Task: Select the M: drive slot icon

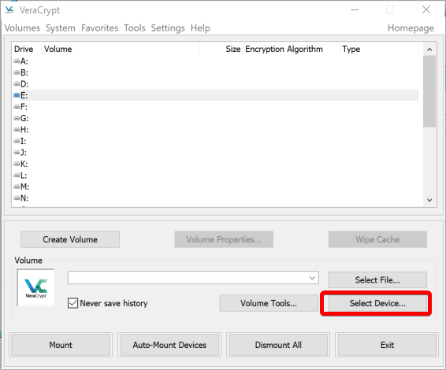Action: pos(17,187)
